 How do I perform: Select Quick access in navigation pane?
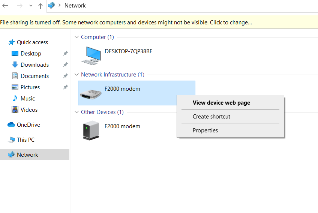point(33,42)
